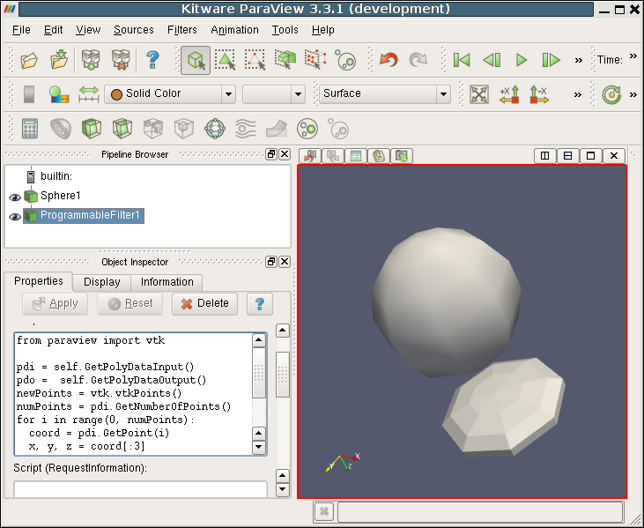Set view direction to -X
This screenshot has width=644, height=528.
click(x=539, y=94)
